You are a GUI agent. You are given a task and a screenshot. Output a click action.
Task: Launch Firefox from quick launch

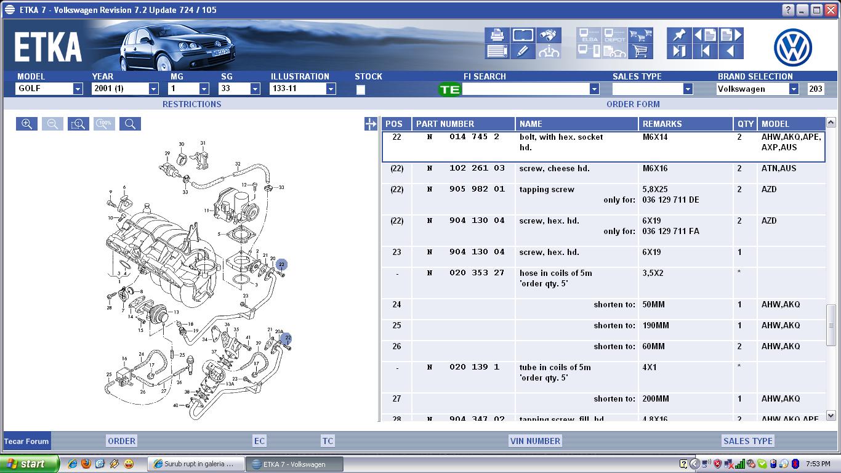point(86,464)
